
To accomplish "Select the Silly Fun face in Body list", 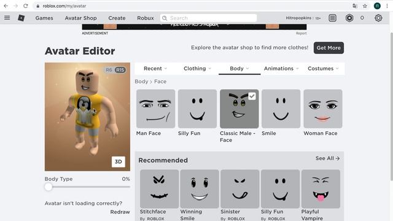I will [x=197, y=109].
